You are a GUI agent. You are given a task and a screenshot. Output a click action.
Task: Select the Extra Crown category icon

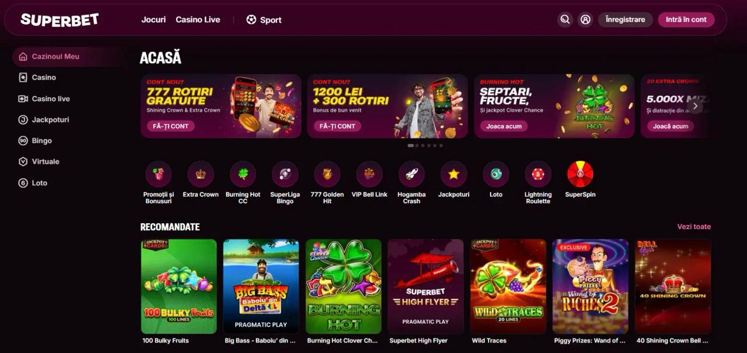tap(201, 174)
